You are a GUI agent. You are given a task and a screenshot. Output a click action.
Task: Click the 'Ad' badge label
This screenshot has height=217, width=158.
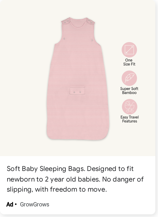10,204
